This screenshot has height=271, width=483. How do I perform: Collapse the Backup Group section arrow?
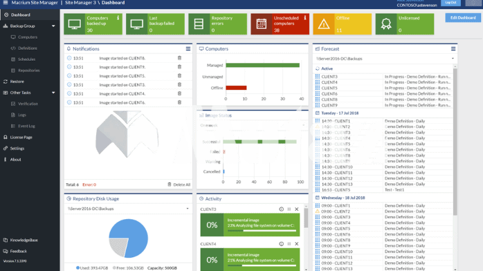click(x=53, y=26)
